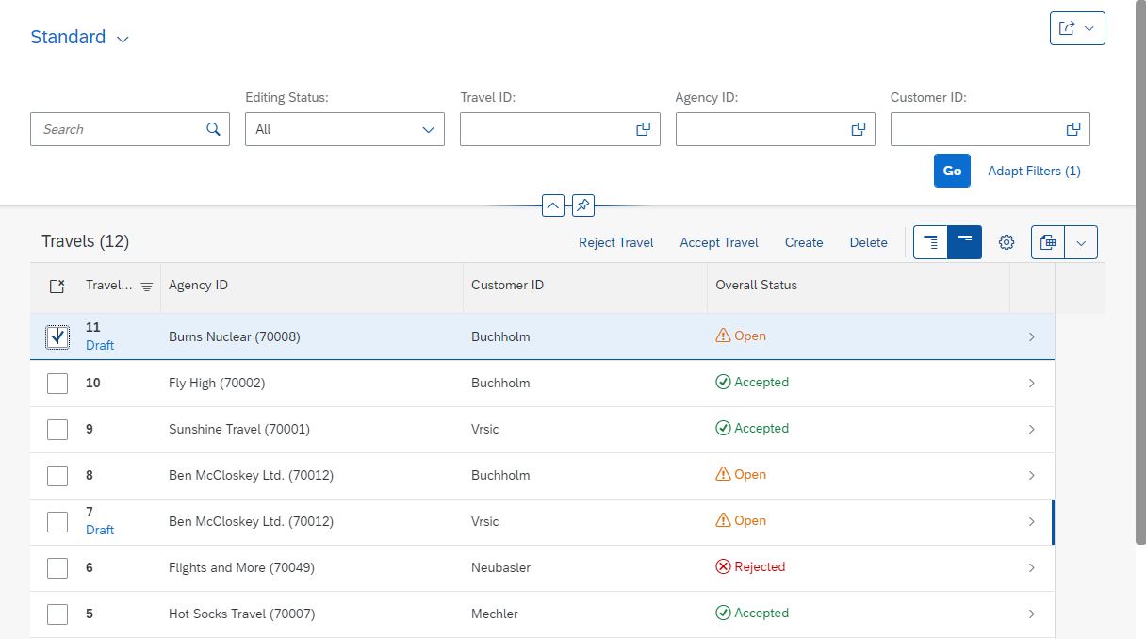Click cell Sunshine Travel (70001)
This screenshot has width=1146, height=639.
tap(239, 429)
